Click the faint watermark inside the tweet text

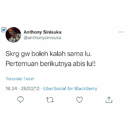(65, 66)
